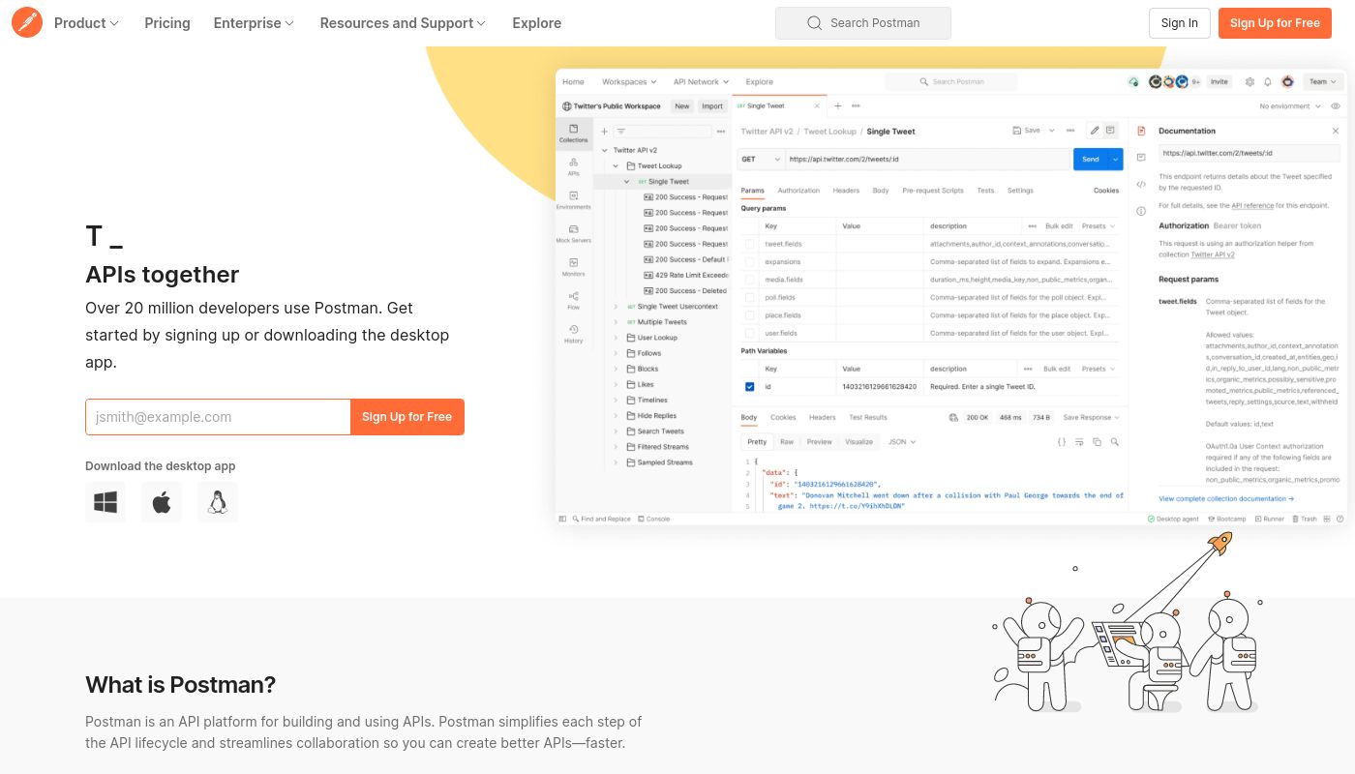Open APIs in the app sidebar
Image resolution: width=1355 pixels, height=774 pixels.
coord(573,166)
